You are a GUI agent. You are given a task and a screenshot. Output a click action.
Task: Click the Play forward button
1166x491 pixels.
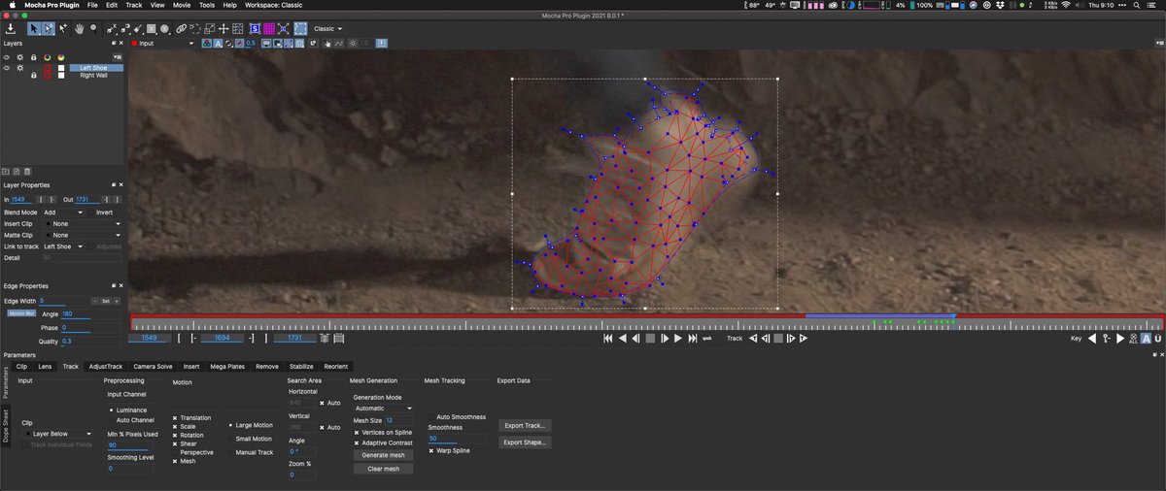[x=678, y=339]
